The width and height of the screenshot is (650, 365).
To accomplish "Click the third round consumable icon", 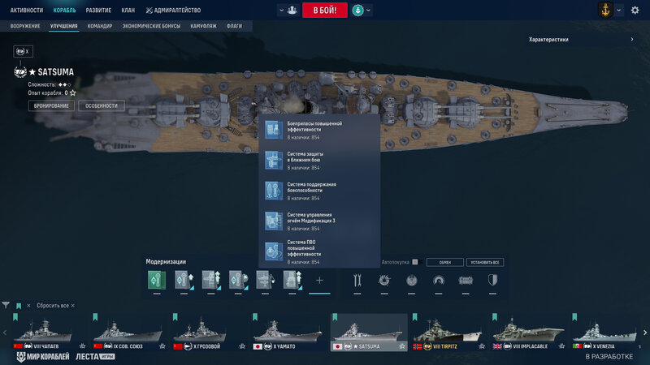I will 411,281.
